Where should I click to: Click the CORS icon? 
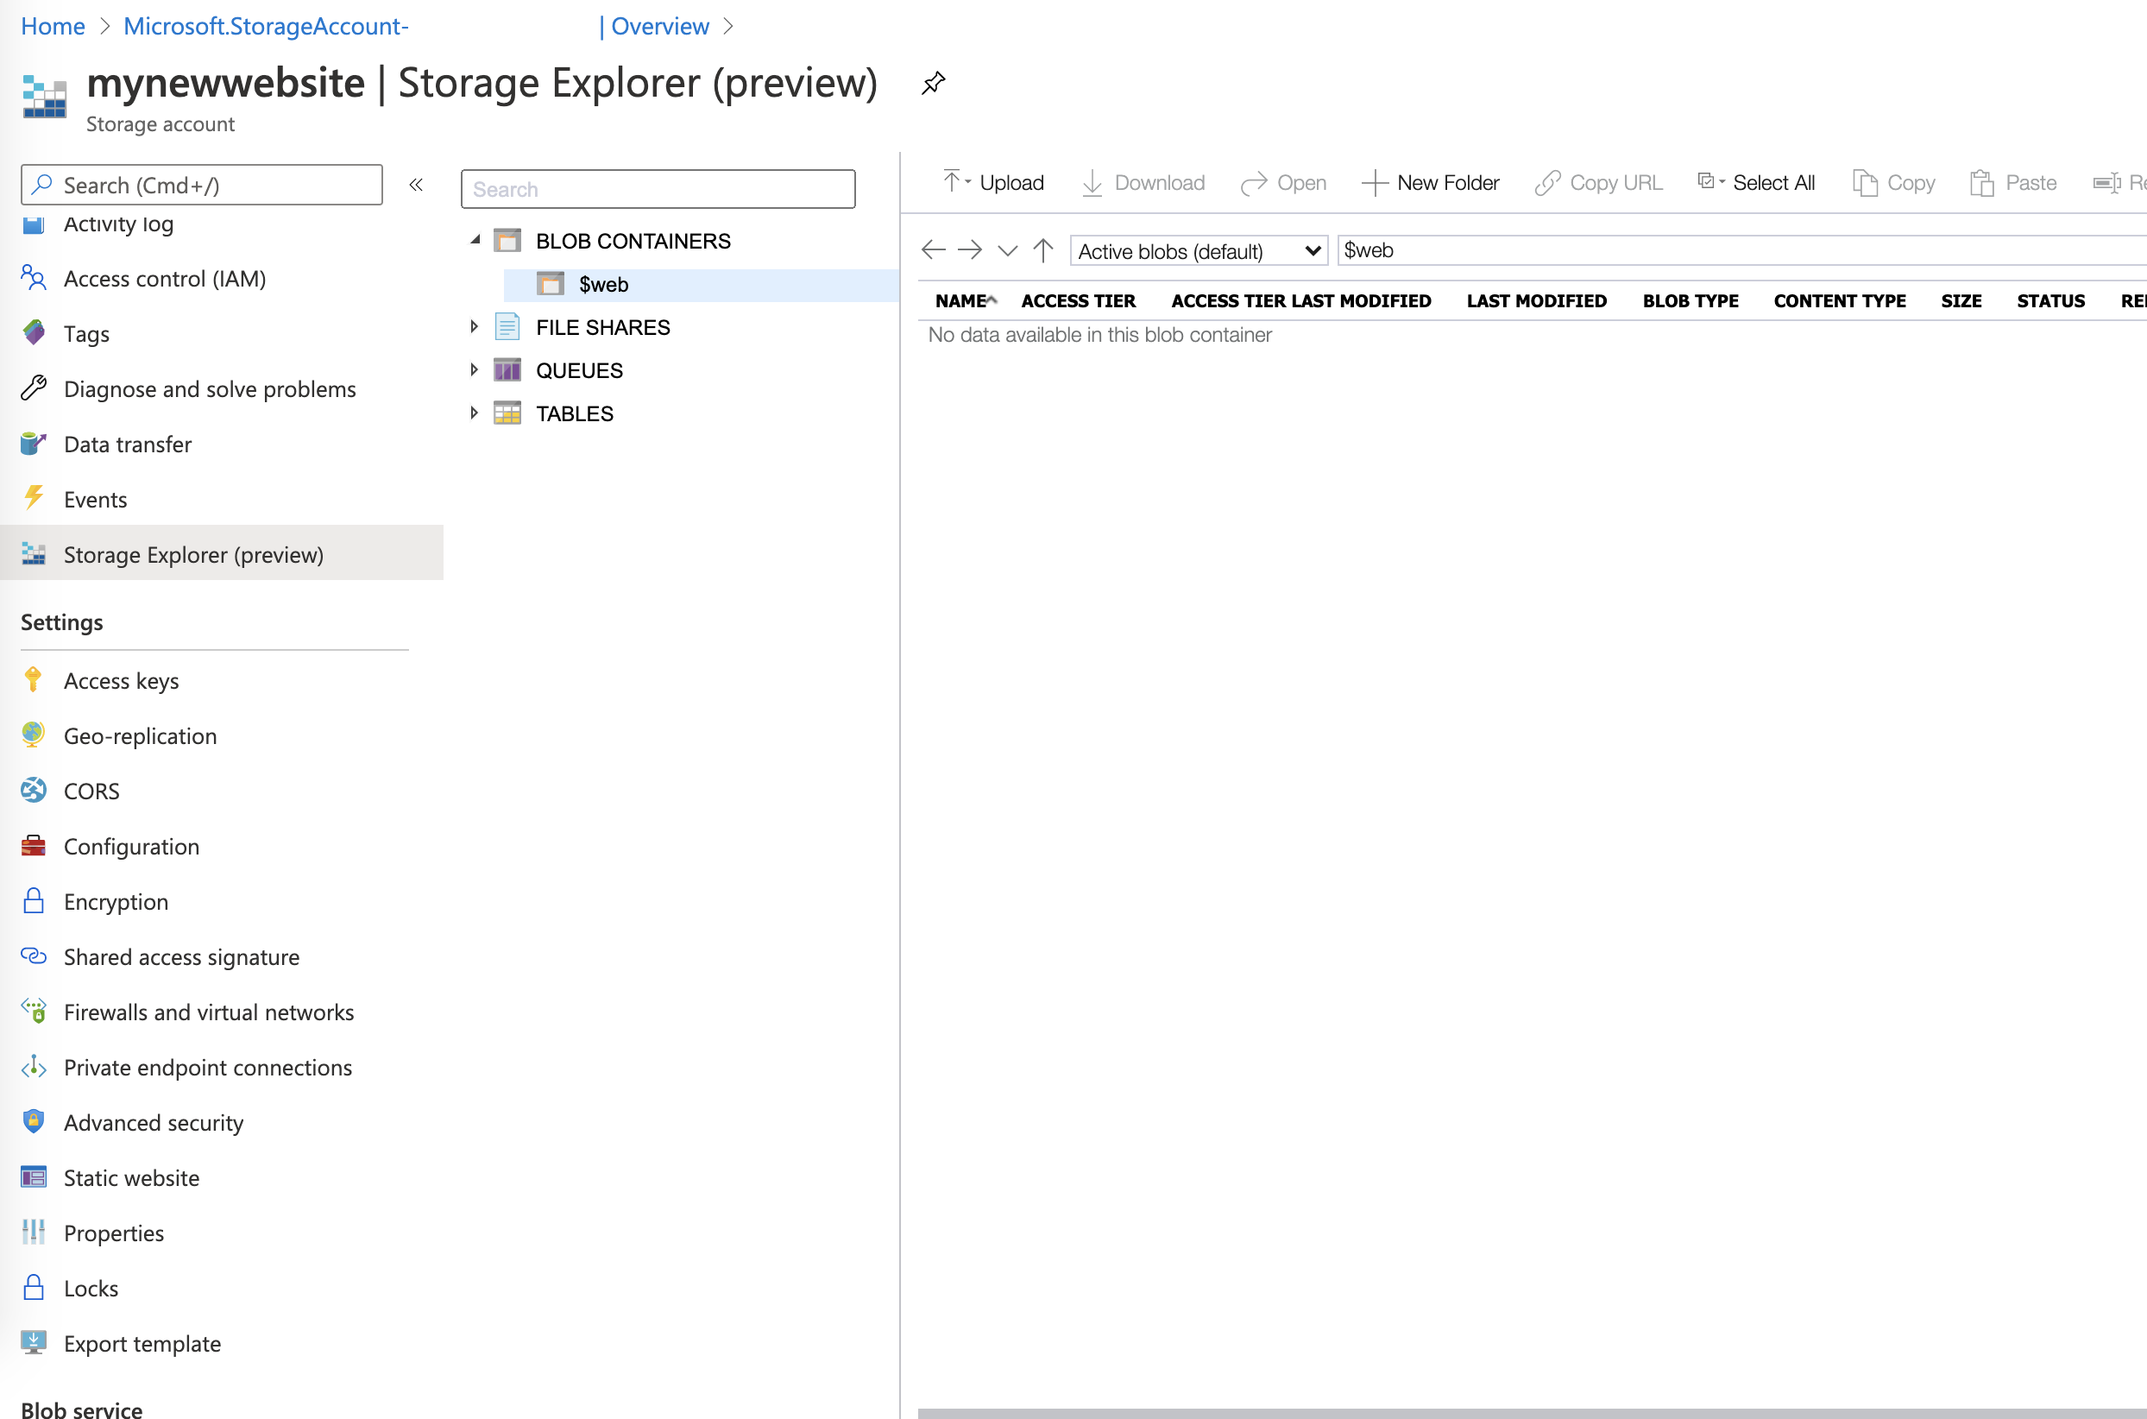click(34, 790)
